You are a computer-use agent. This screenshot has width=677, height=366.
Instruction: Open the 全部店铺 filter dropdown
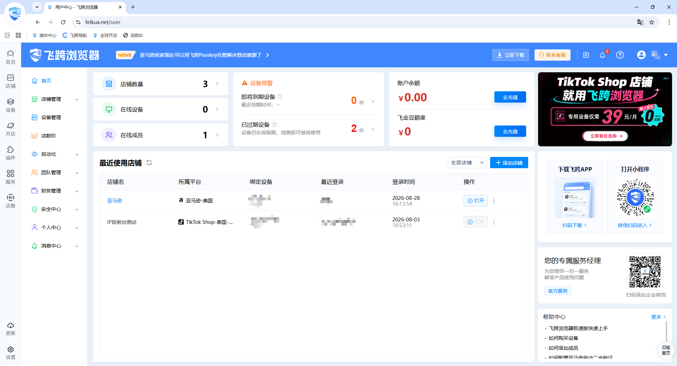click(x=467, y=163)
